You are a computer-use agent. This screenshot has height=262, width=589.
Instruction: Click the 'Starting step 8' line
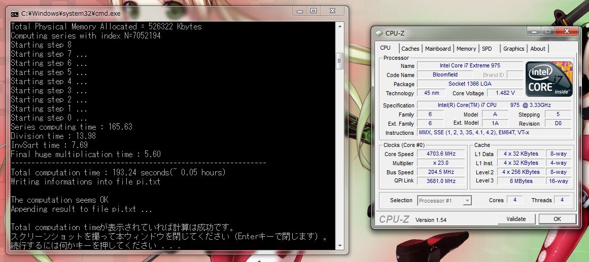(41, 45)
